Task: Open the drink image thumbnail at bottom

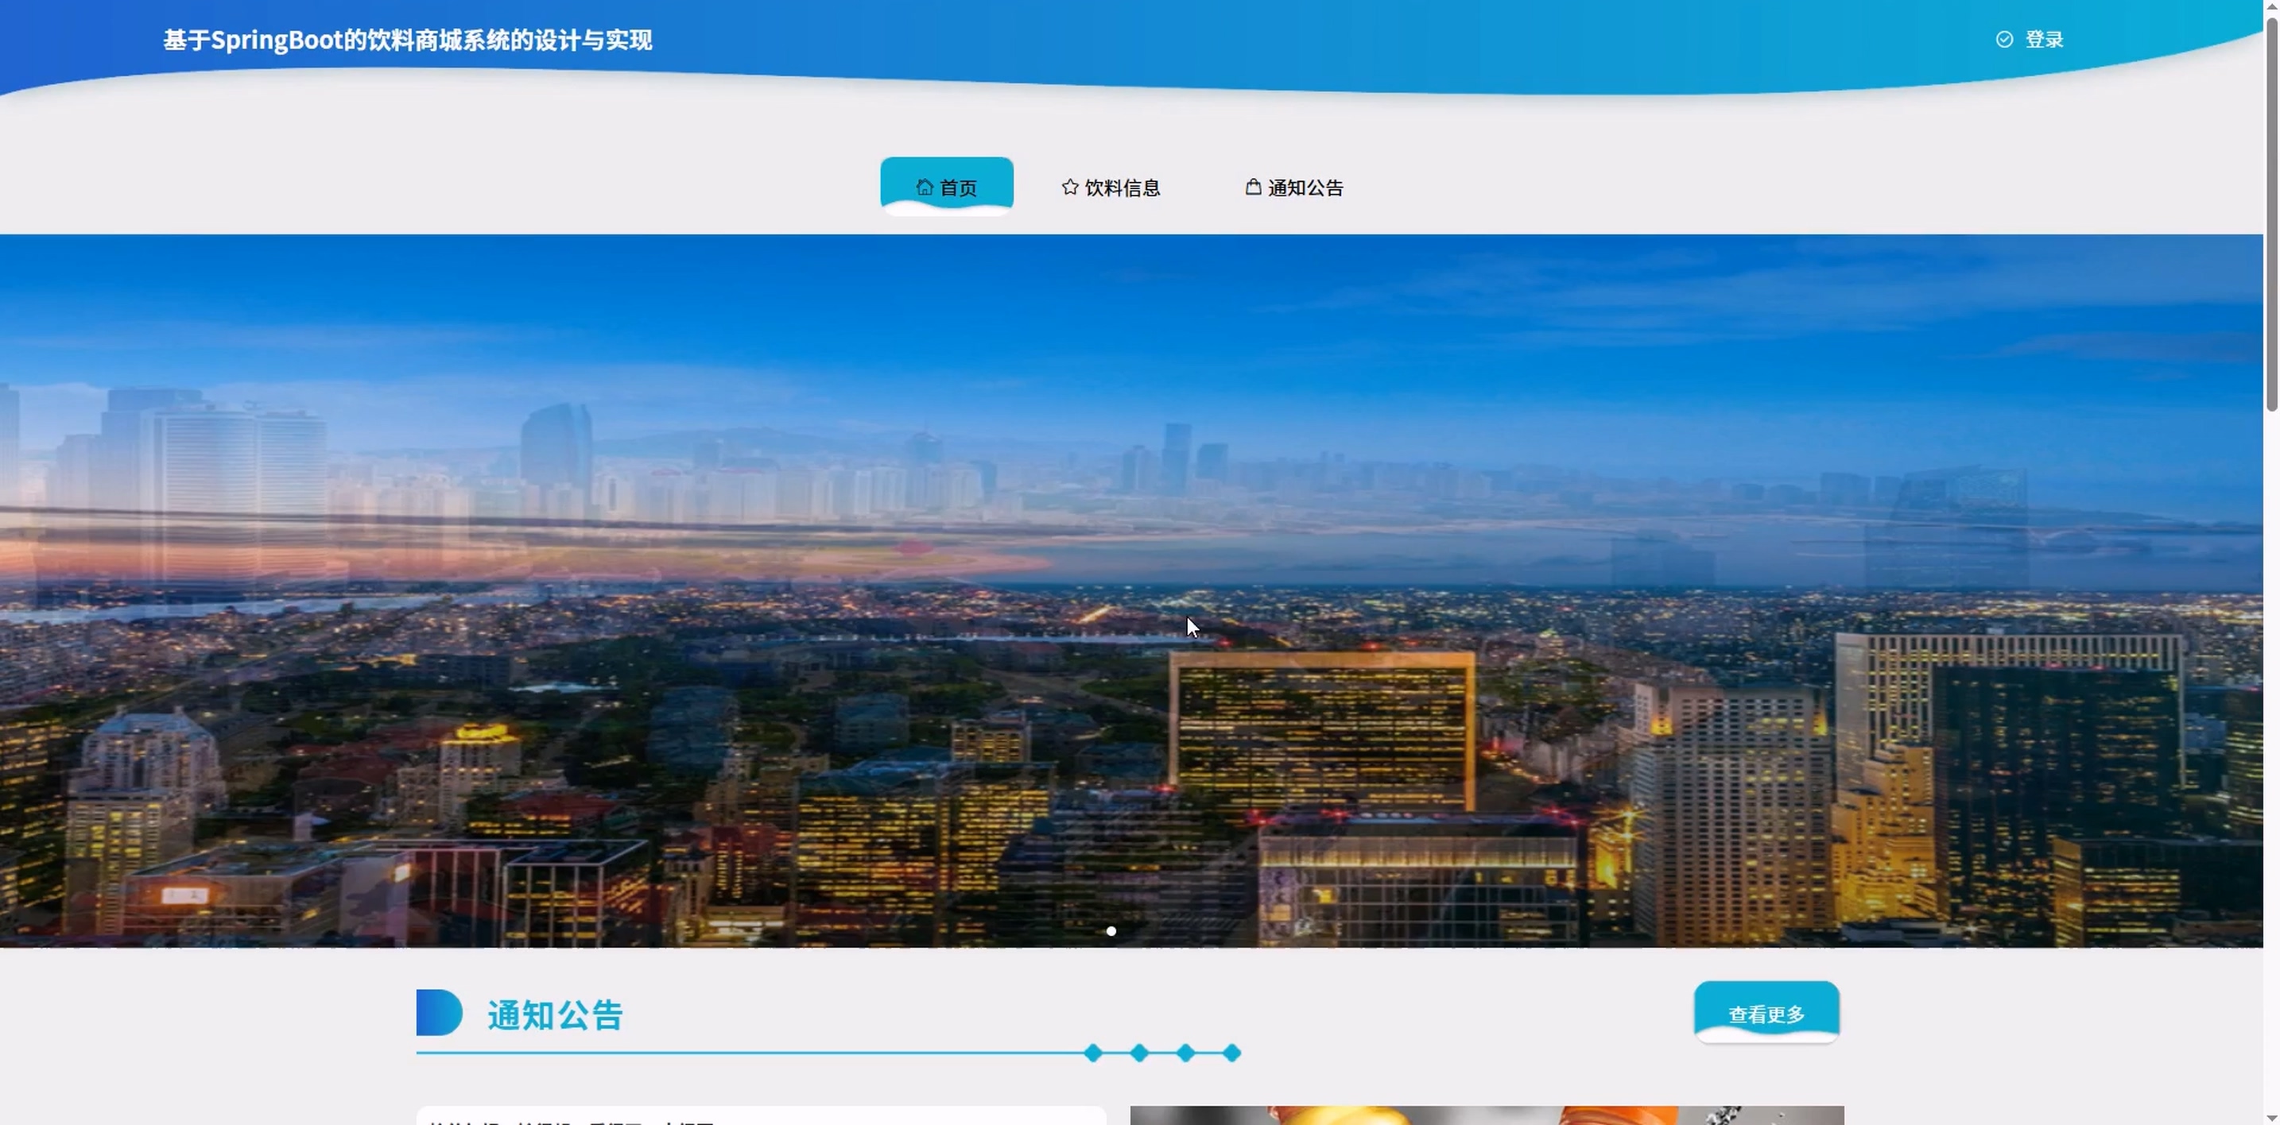Action: pyautogui.click(x=1486, y=1115)
